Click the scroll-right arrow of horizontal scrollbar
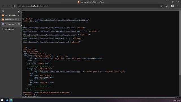 (178, 97)
